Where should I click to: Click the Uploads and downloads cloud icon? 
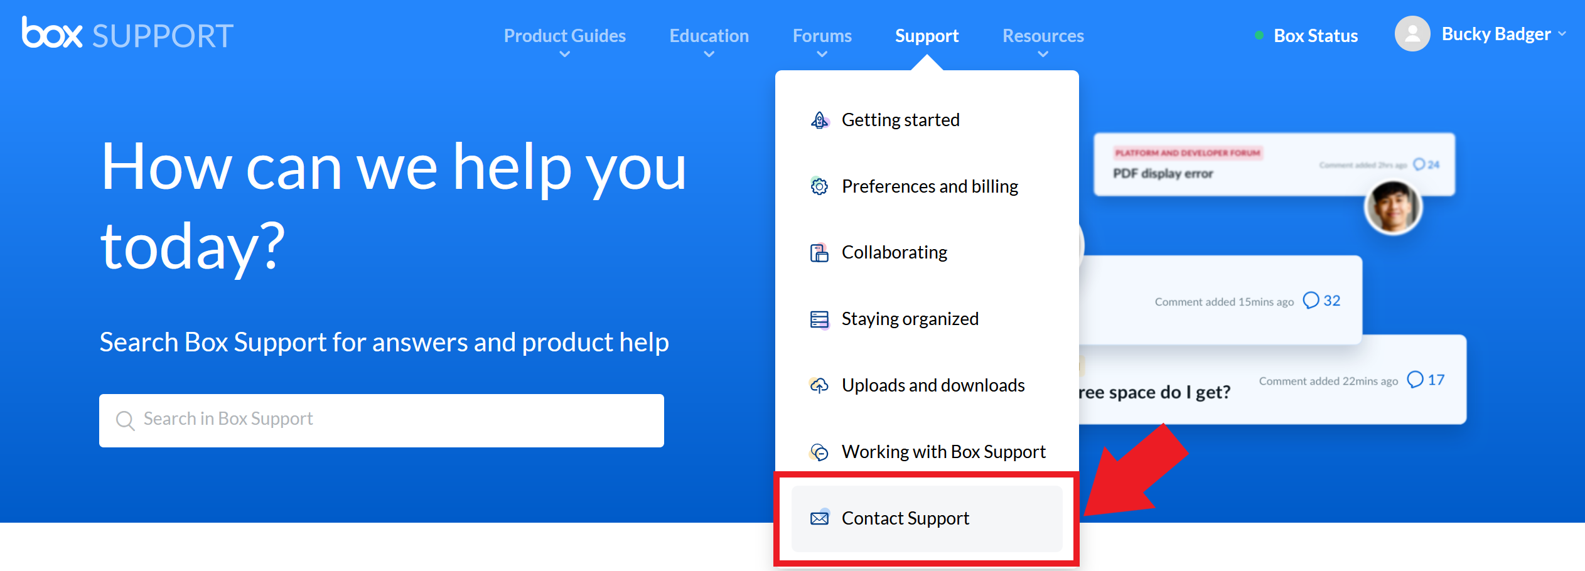click(819, 385)
